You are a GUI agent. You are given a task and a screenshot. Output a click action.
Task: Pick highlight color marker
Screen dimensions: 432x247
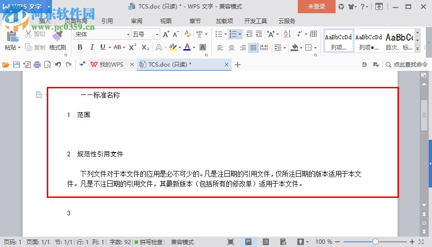[x=173, y=47]
